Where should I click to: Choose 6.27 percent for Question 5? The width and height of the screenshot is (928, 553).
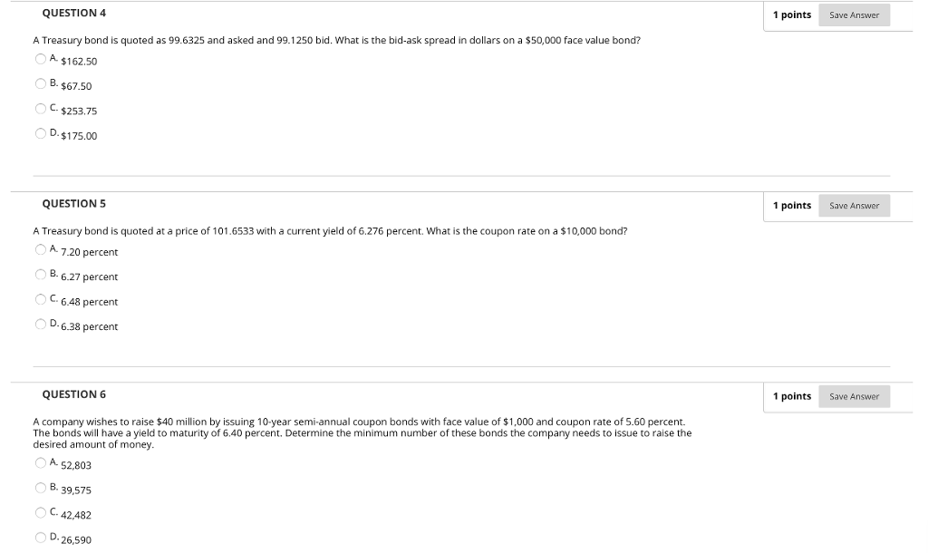coord(40,274)
